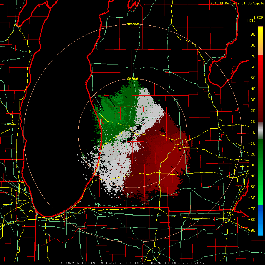Click the positive 30 scale value
Viewport: 265px width, 265px height.
click(253, 100)
